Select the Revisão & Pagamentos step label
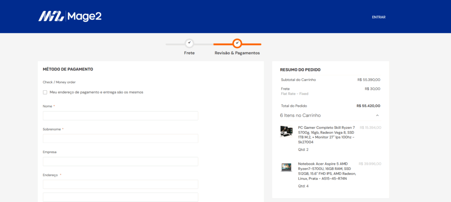 pyautogui.click(x=237, y=53)
